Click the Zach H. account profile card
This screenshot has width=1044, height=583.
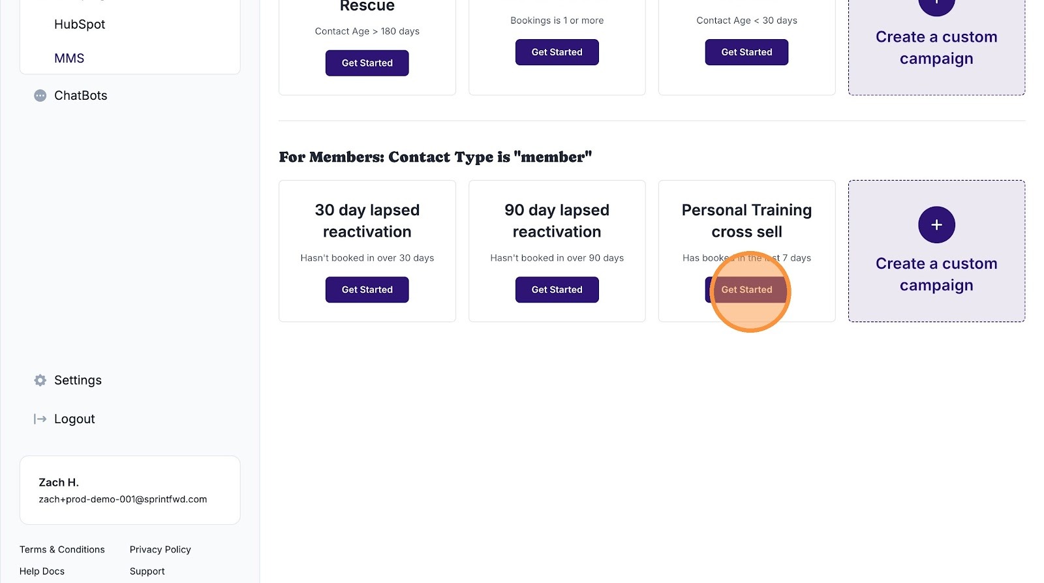130,490
